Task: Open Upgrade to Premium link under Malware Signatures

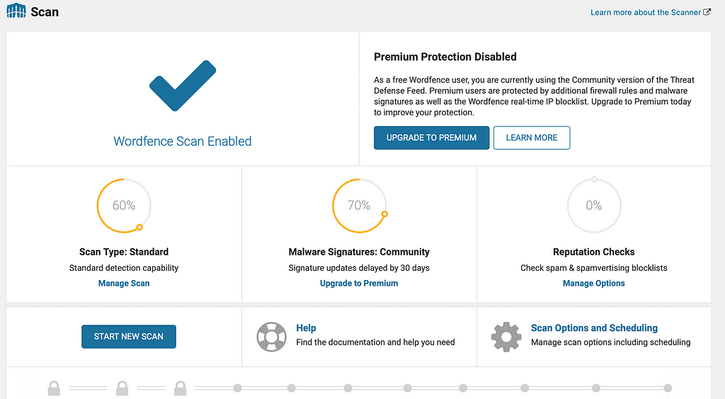Action: coord(359,283)
